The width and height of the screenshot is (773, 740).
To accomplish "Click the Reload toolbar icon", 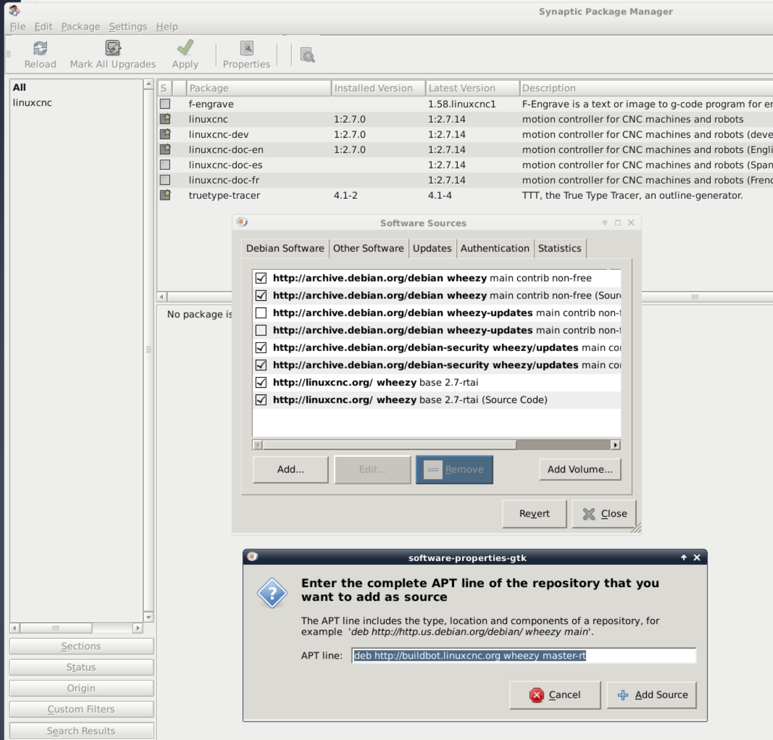I will coord(40,48).
